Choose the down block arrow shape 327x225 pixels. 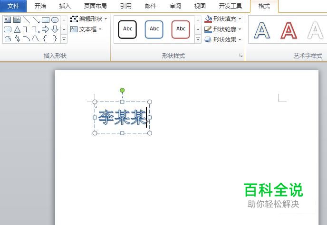[55, 29]
